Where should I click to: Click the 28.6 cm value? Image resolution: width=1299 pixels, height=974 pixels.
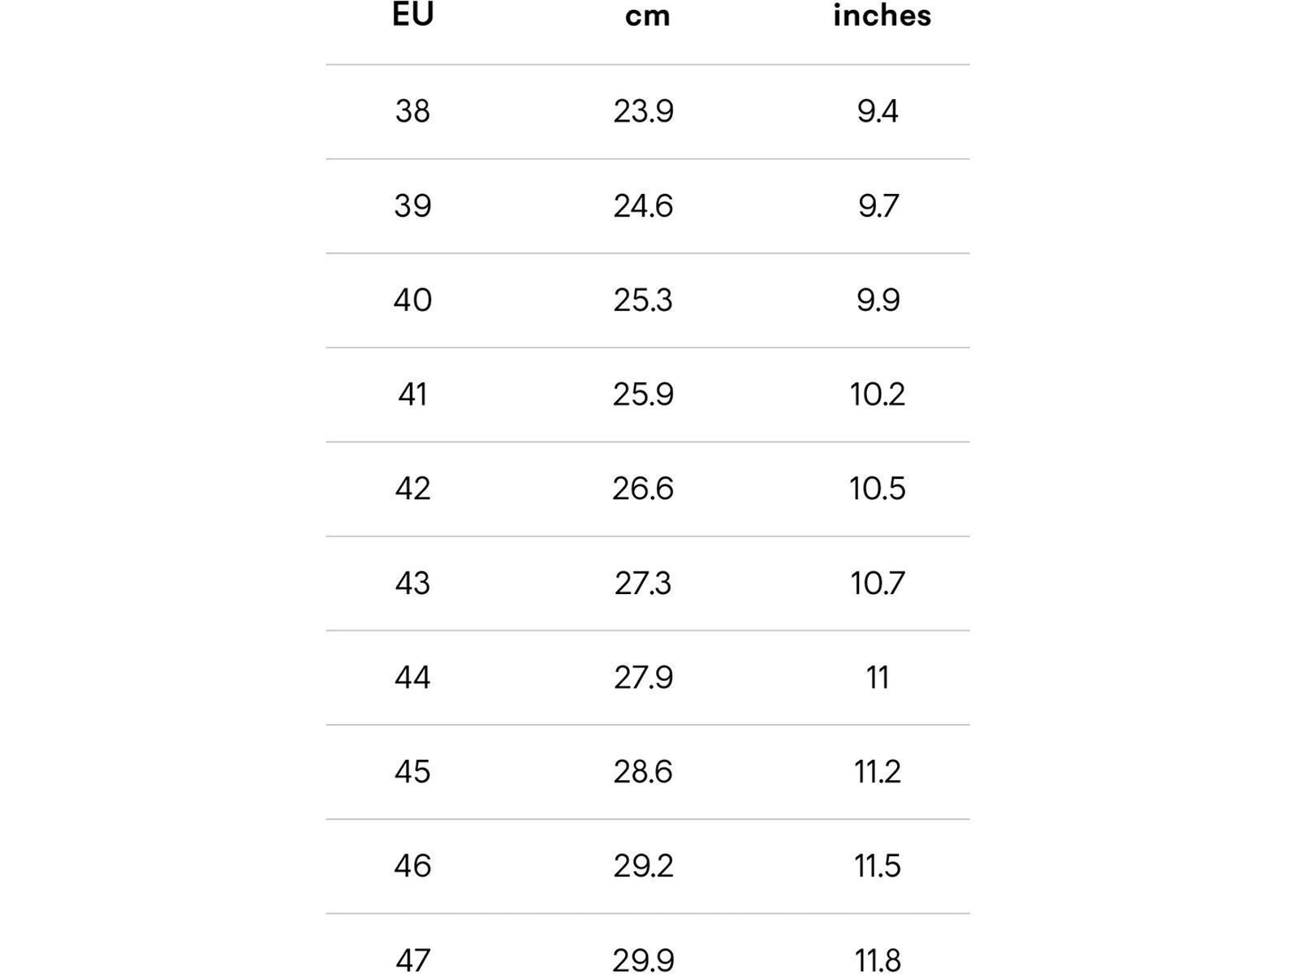click(x=643, y=772)
